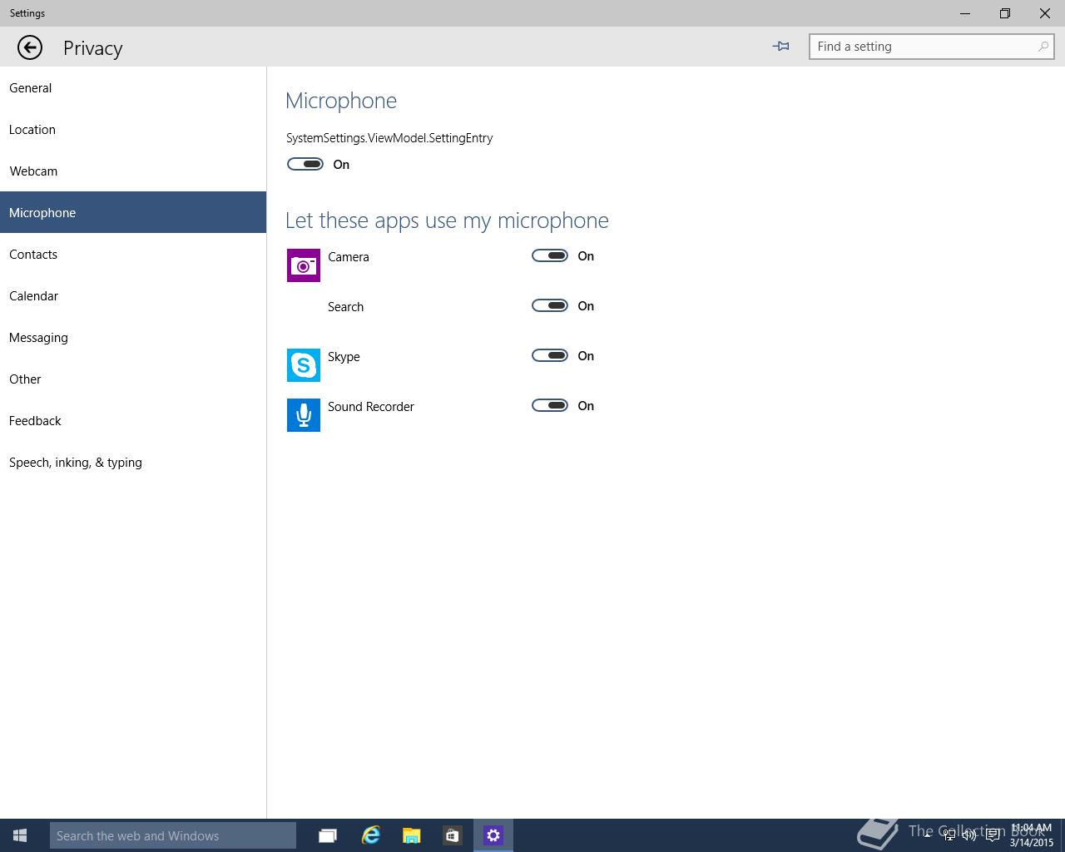
Task: Open the Contacts privacy section
Action: [133, 254]
